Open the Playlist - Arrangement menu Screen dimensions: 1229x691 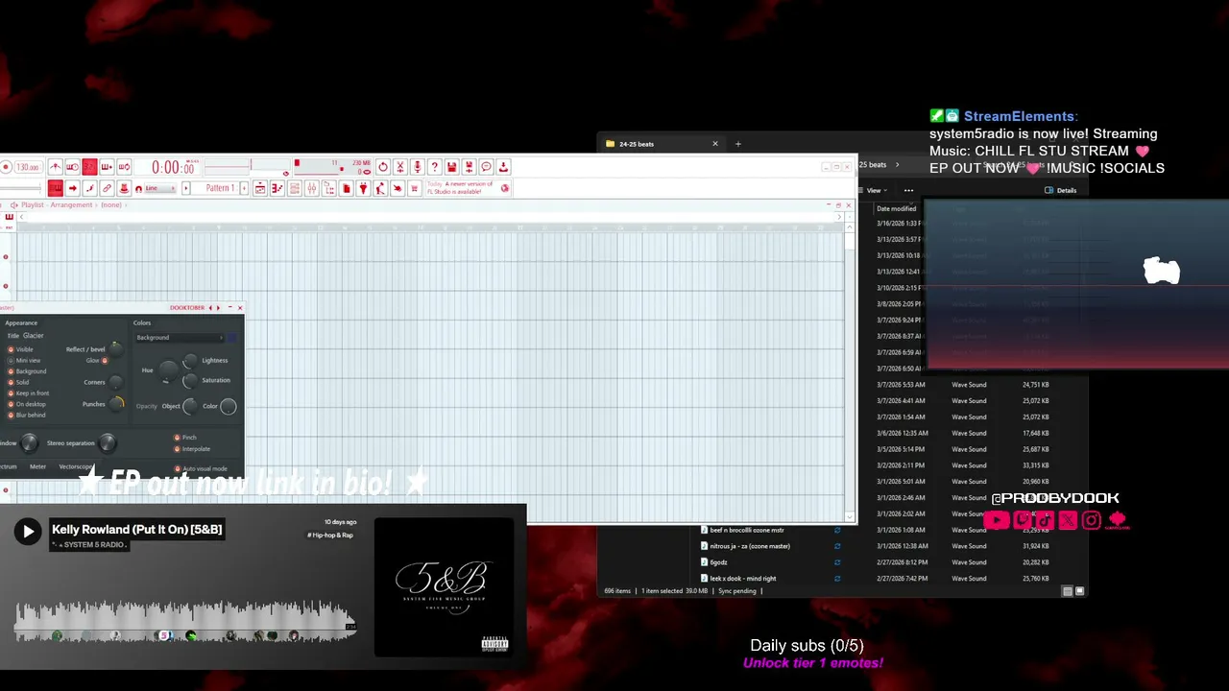pyautogui.click(x=60, y=205)
